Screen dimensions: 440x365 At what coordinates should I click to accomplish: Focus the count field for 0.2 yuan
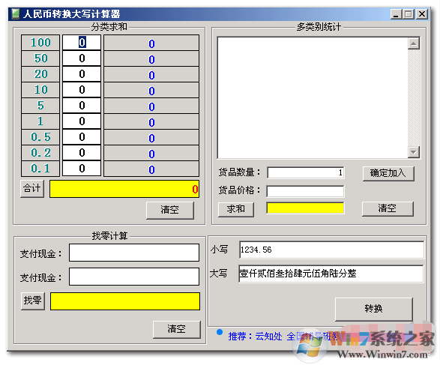point(82,153)
